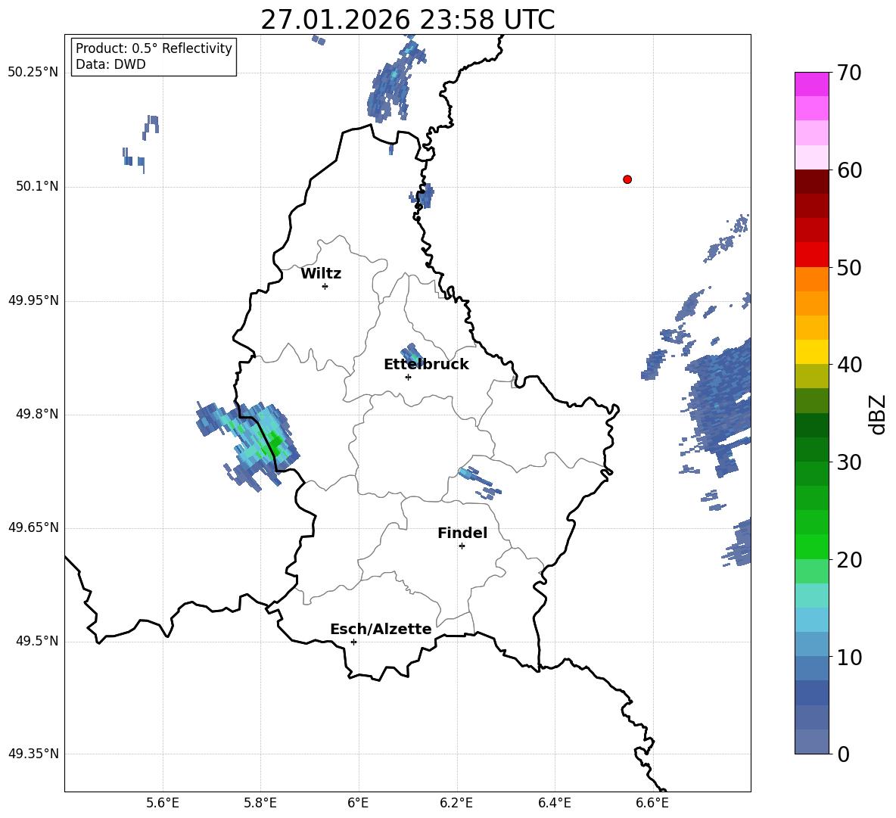Viewport: 896px width, 818px height.
Task: Click the Findel city label
Action: (462, 533)
